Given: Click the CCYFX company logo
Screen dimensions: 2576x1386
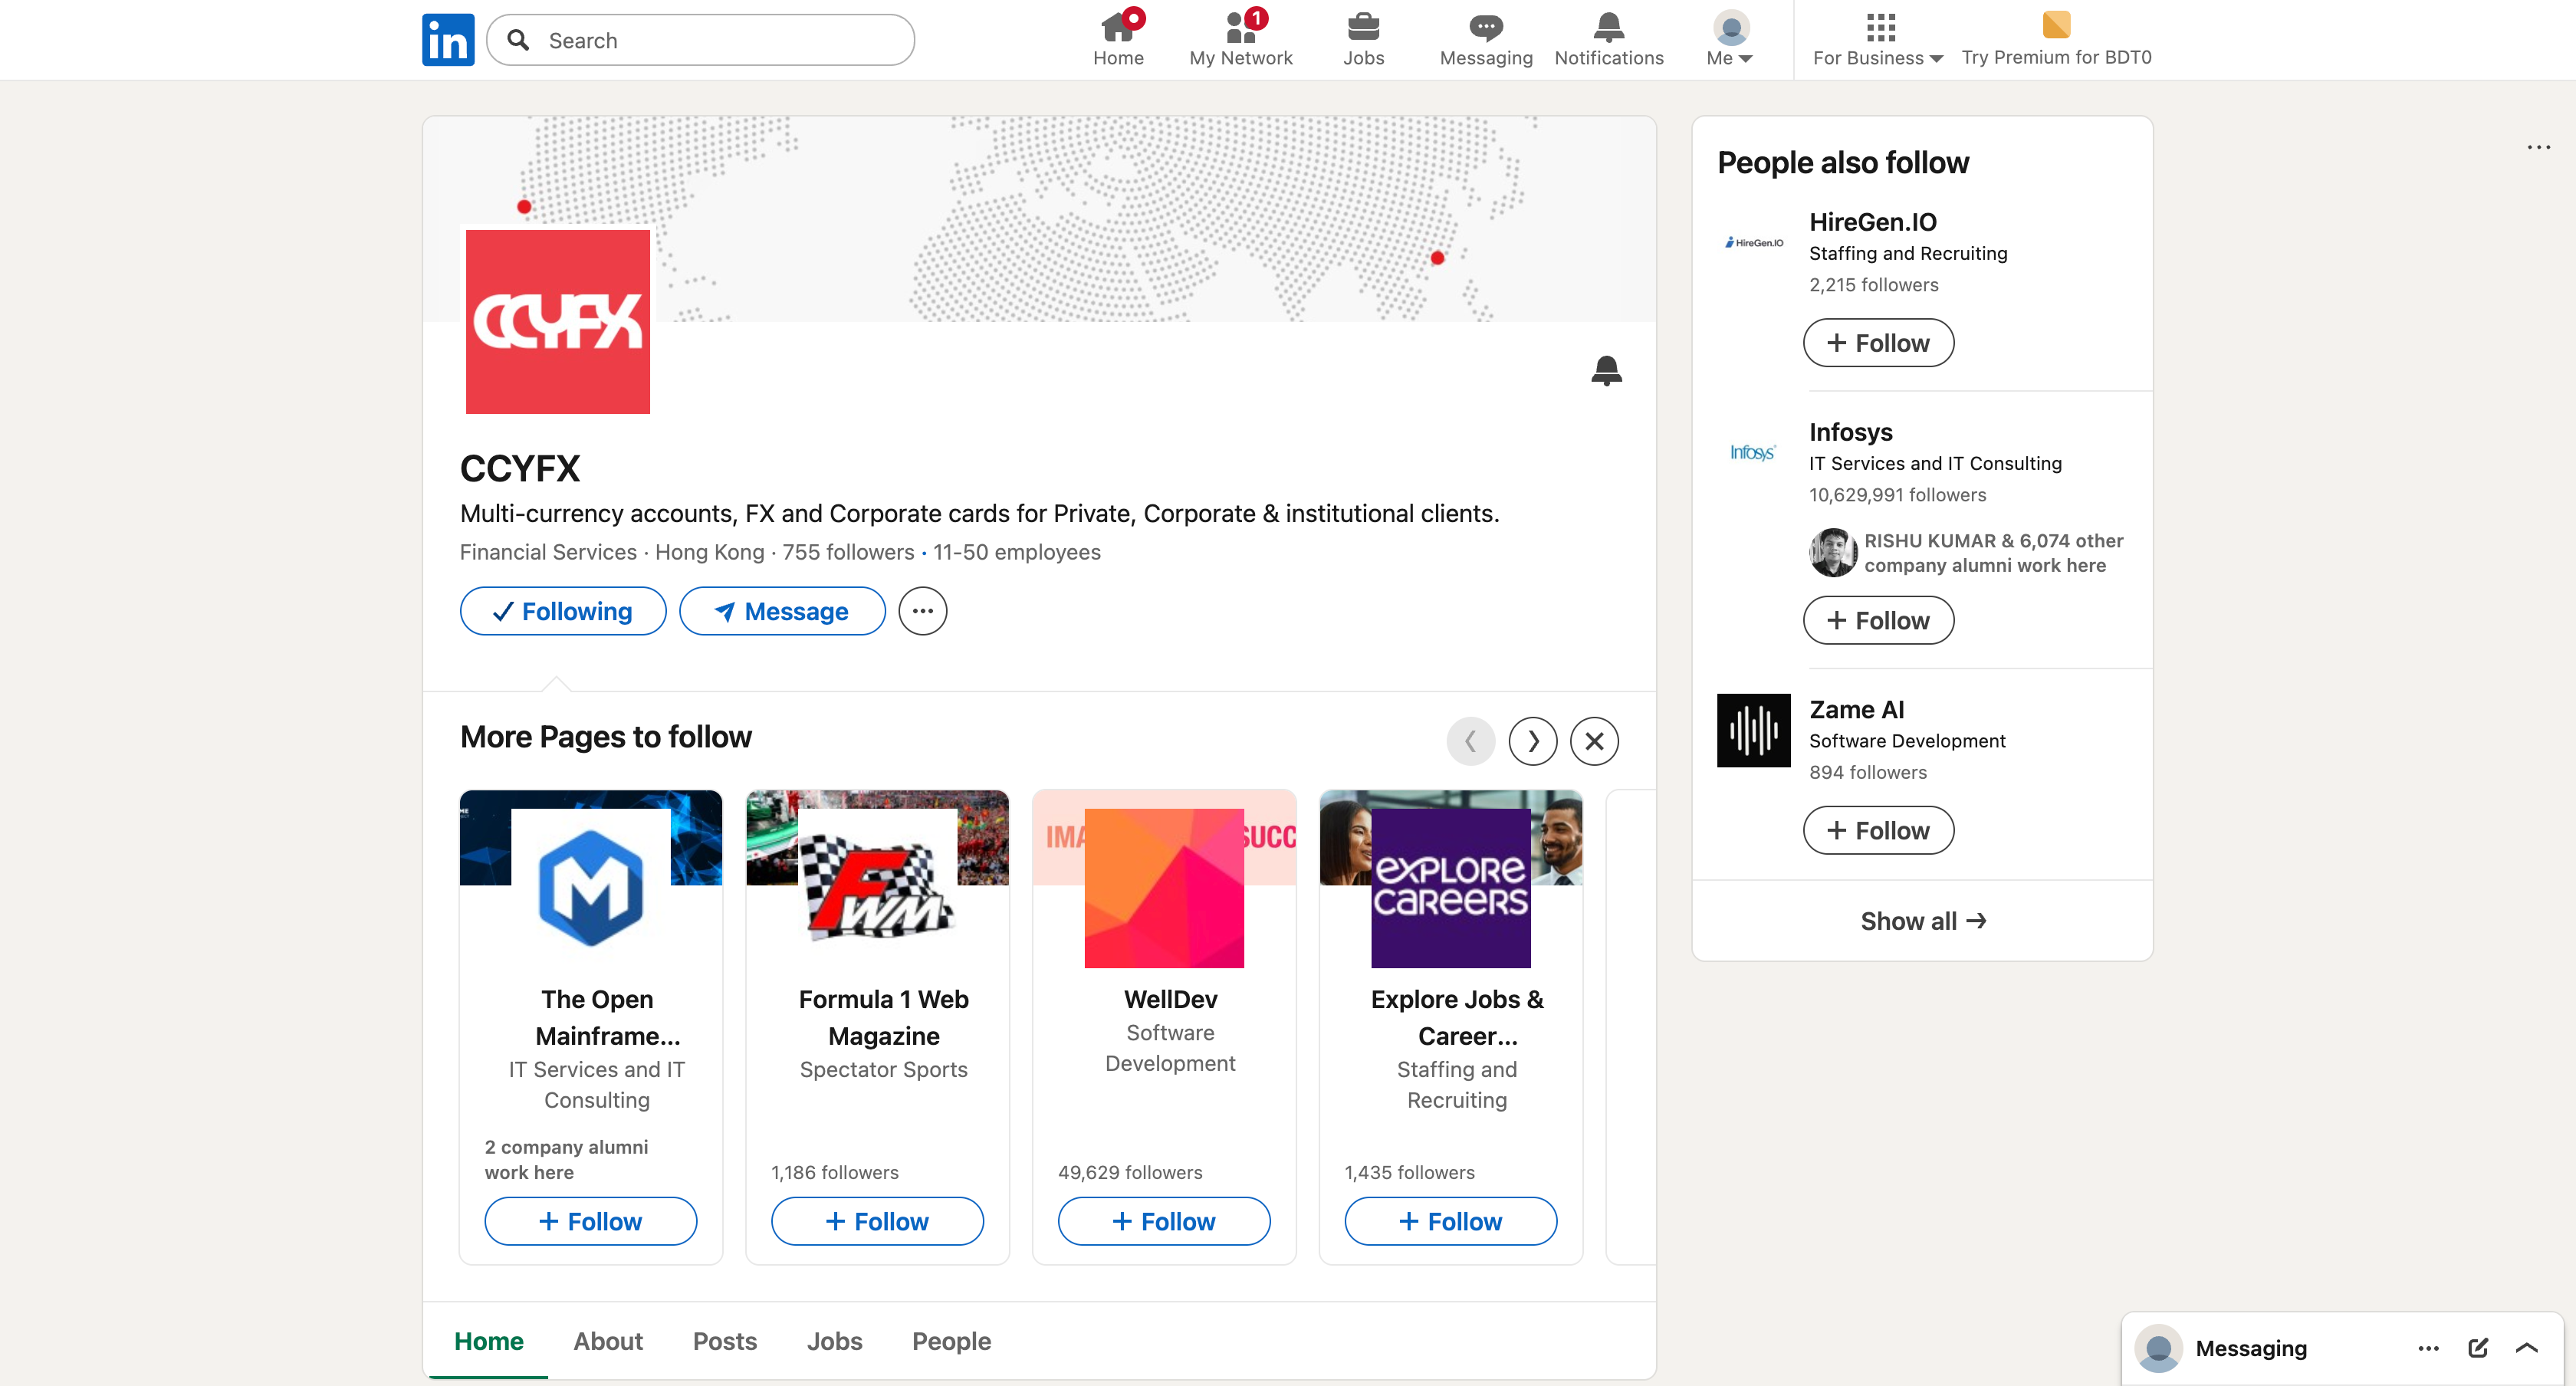Looking at the screenshot, I should pyautogui.click(x=558, y=321).
